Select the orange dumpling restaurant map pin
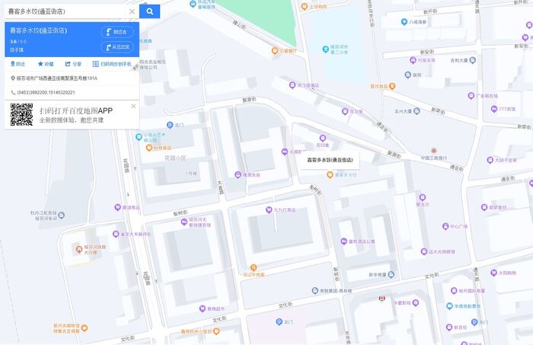Viewport: 533px width, 345px height. 330,174
